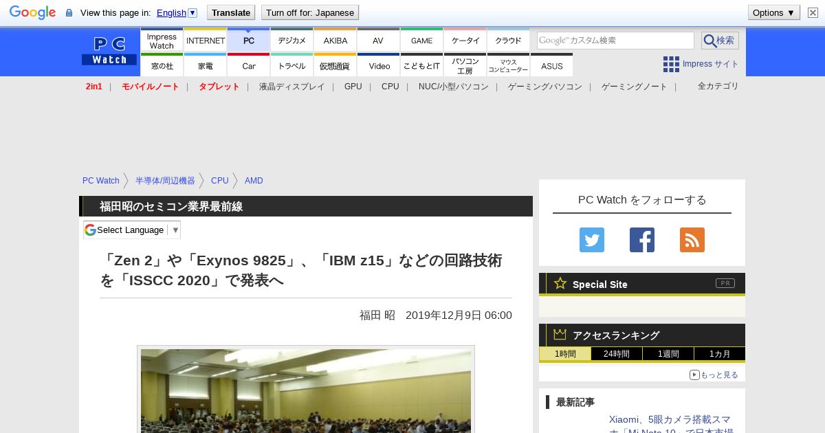Image resolution: width=825 pixels, height=433 pixels.
Task: Select the 24時間 ranking tab
Action: click(617, 354)
